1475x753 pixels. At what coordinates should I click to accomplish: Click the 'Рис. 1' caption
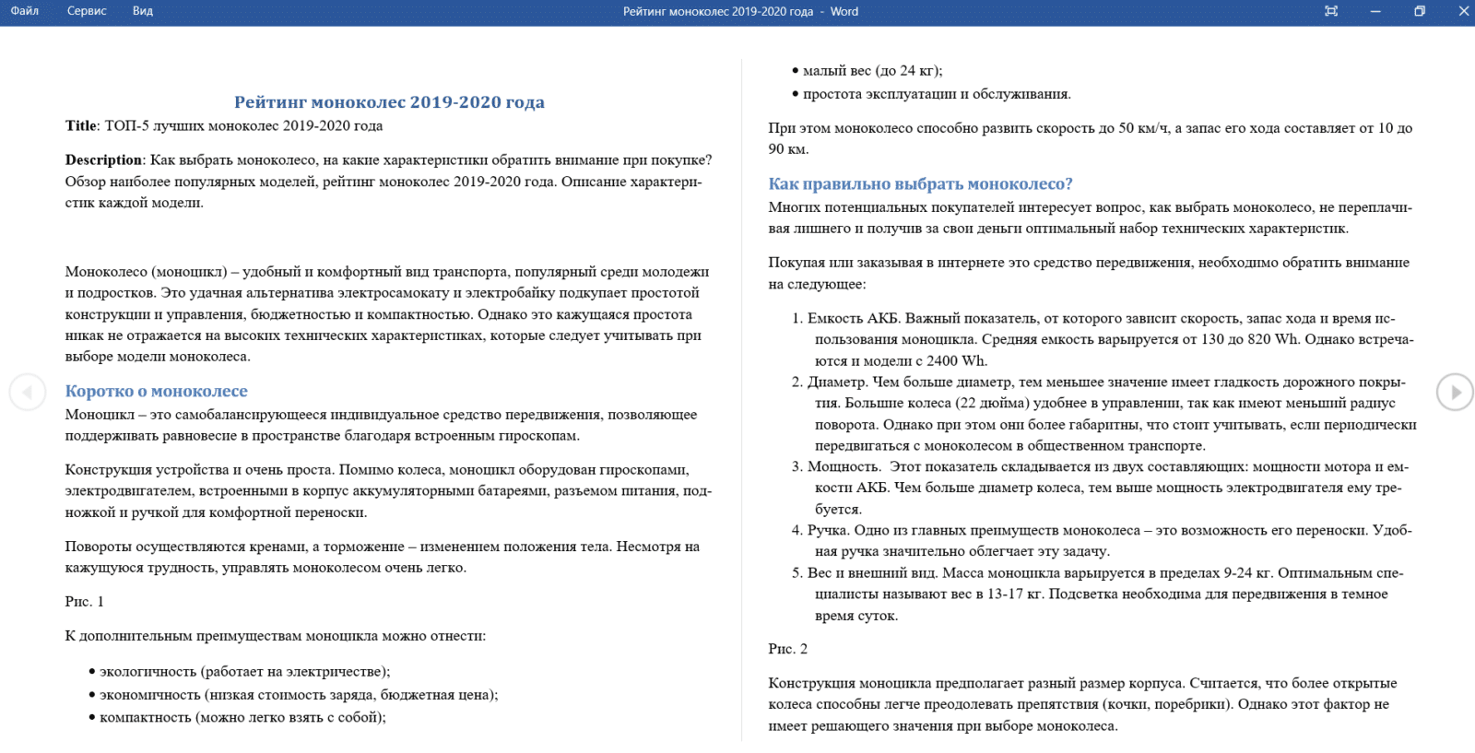click(x=84, y=602)
